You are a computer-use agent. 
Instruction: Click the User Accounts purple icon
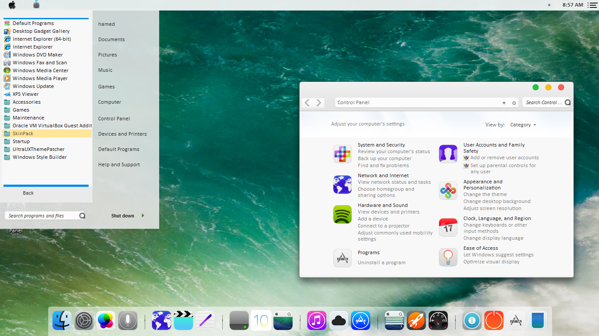[448, 154]
